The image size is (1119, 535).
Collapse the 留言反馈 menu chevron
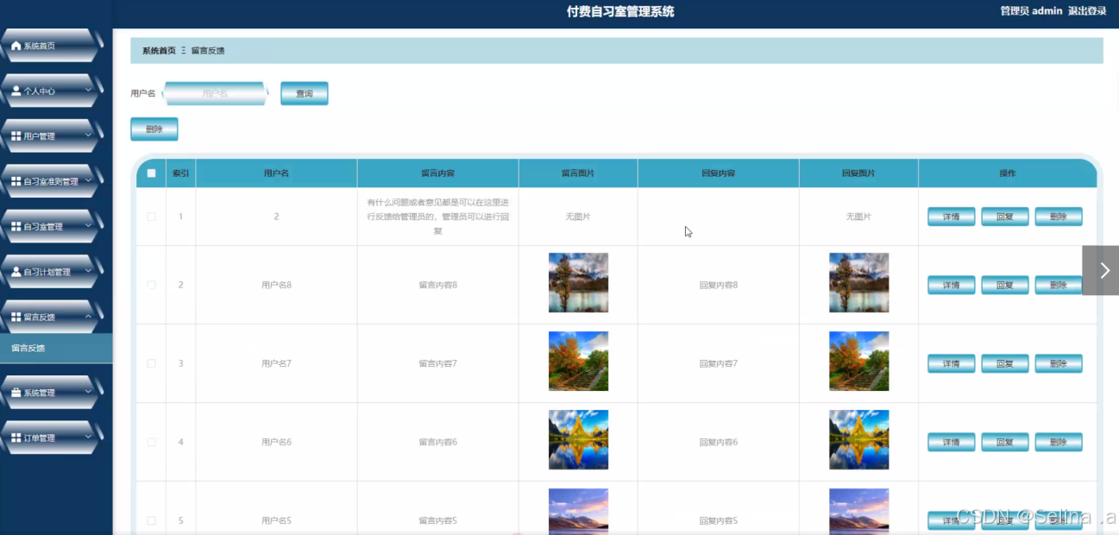coord(88,316)
